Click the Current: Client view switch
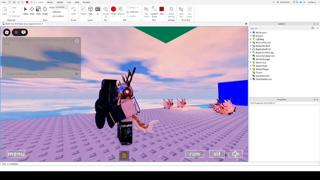The height and width of the screenshot is (180, 320). point(154,12)
